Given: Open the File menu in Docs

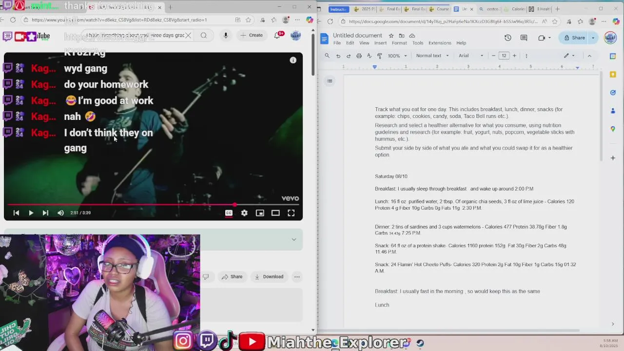Looking at the screenshot, I should (337, 43).
